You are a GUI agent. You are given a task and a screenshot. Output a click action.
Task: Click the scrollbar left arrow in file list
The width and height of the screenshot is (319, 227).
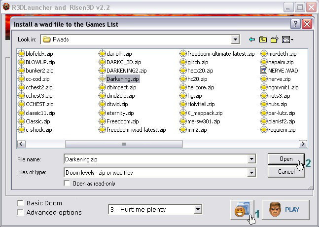tap(21, 144)
